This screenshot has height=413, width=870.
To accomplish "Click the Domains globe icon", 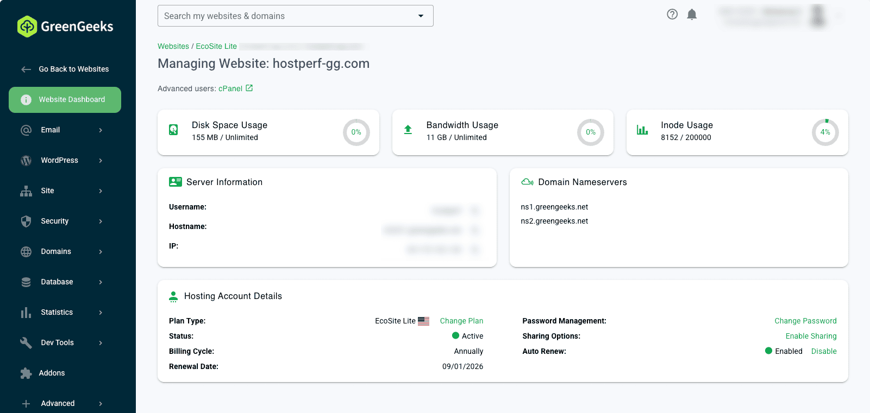I will point(26,252).
